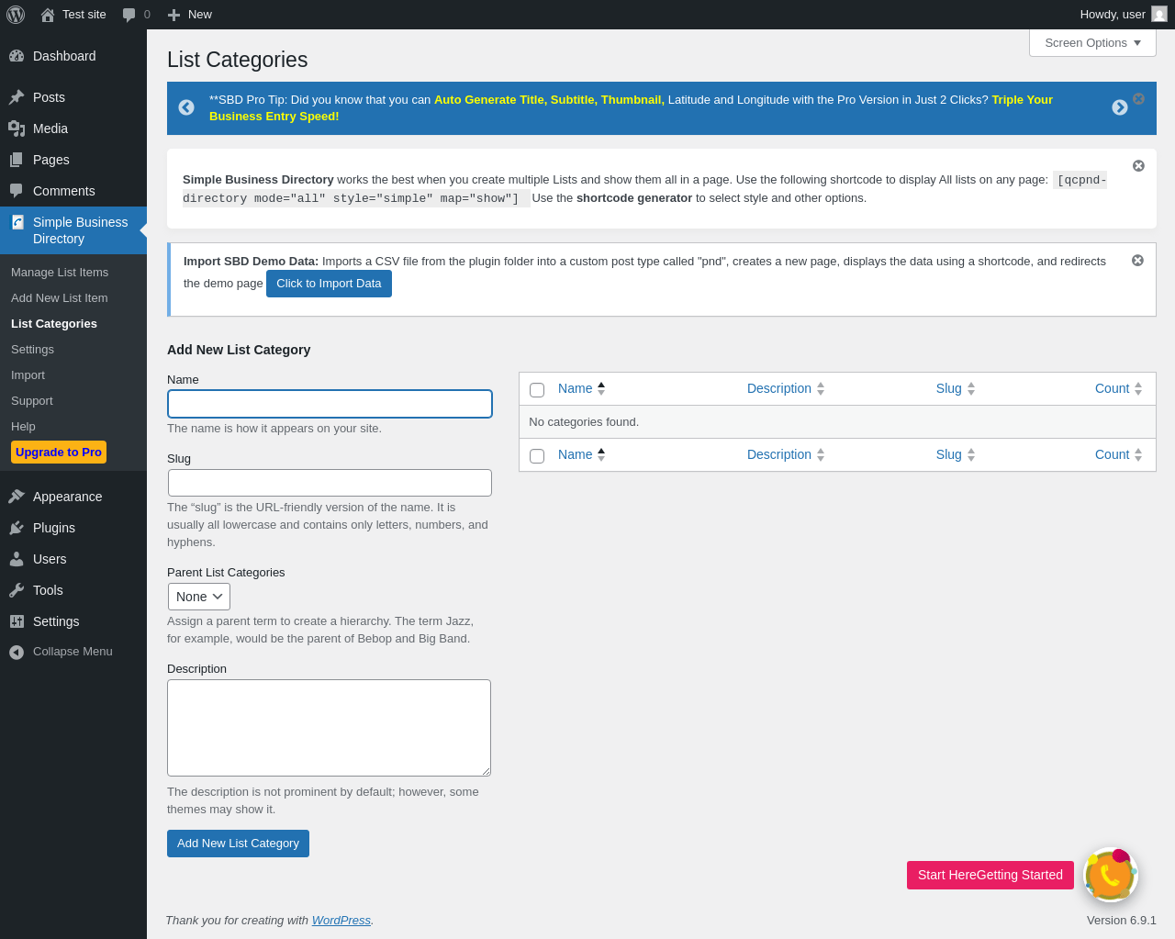Dismiss the blue SBD Pro Tip banner

coord(1138,98)
